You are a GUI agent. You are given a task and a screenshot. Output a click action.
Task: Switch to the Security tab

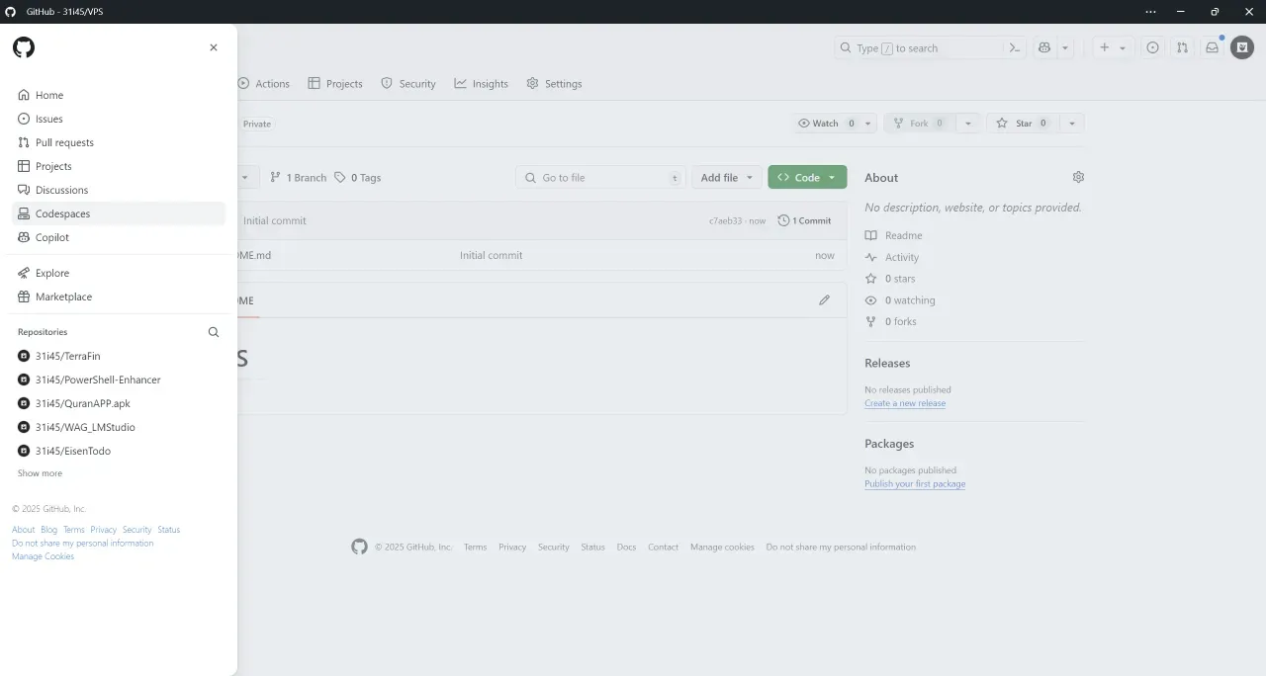408,84
